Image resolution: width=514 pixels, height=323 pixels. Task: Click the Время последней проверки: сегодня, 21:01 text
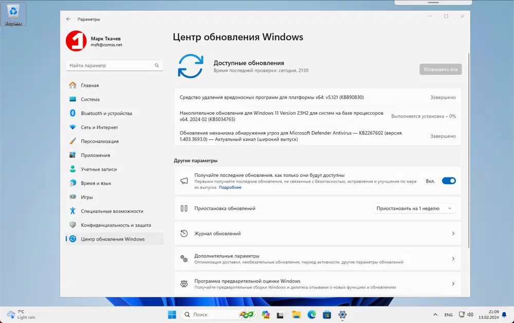261,70
